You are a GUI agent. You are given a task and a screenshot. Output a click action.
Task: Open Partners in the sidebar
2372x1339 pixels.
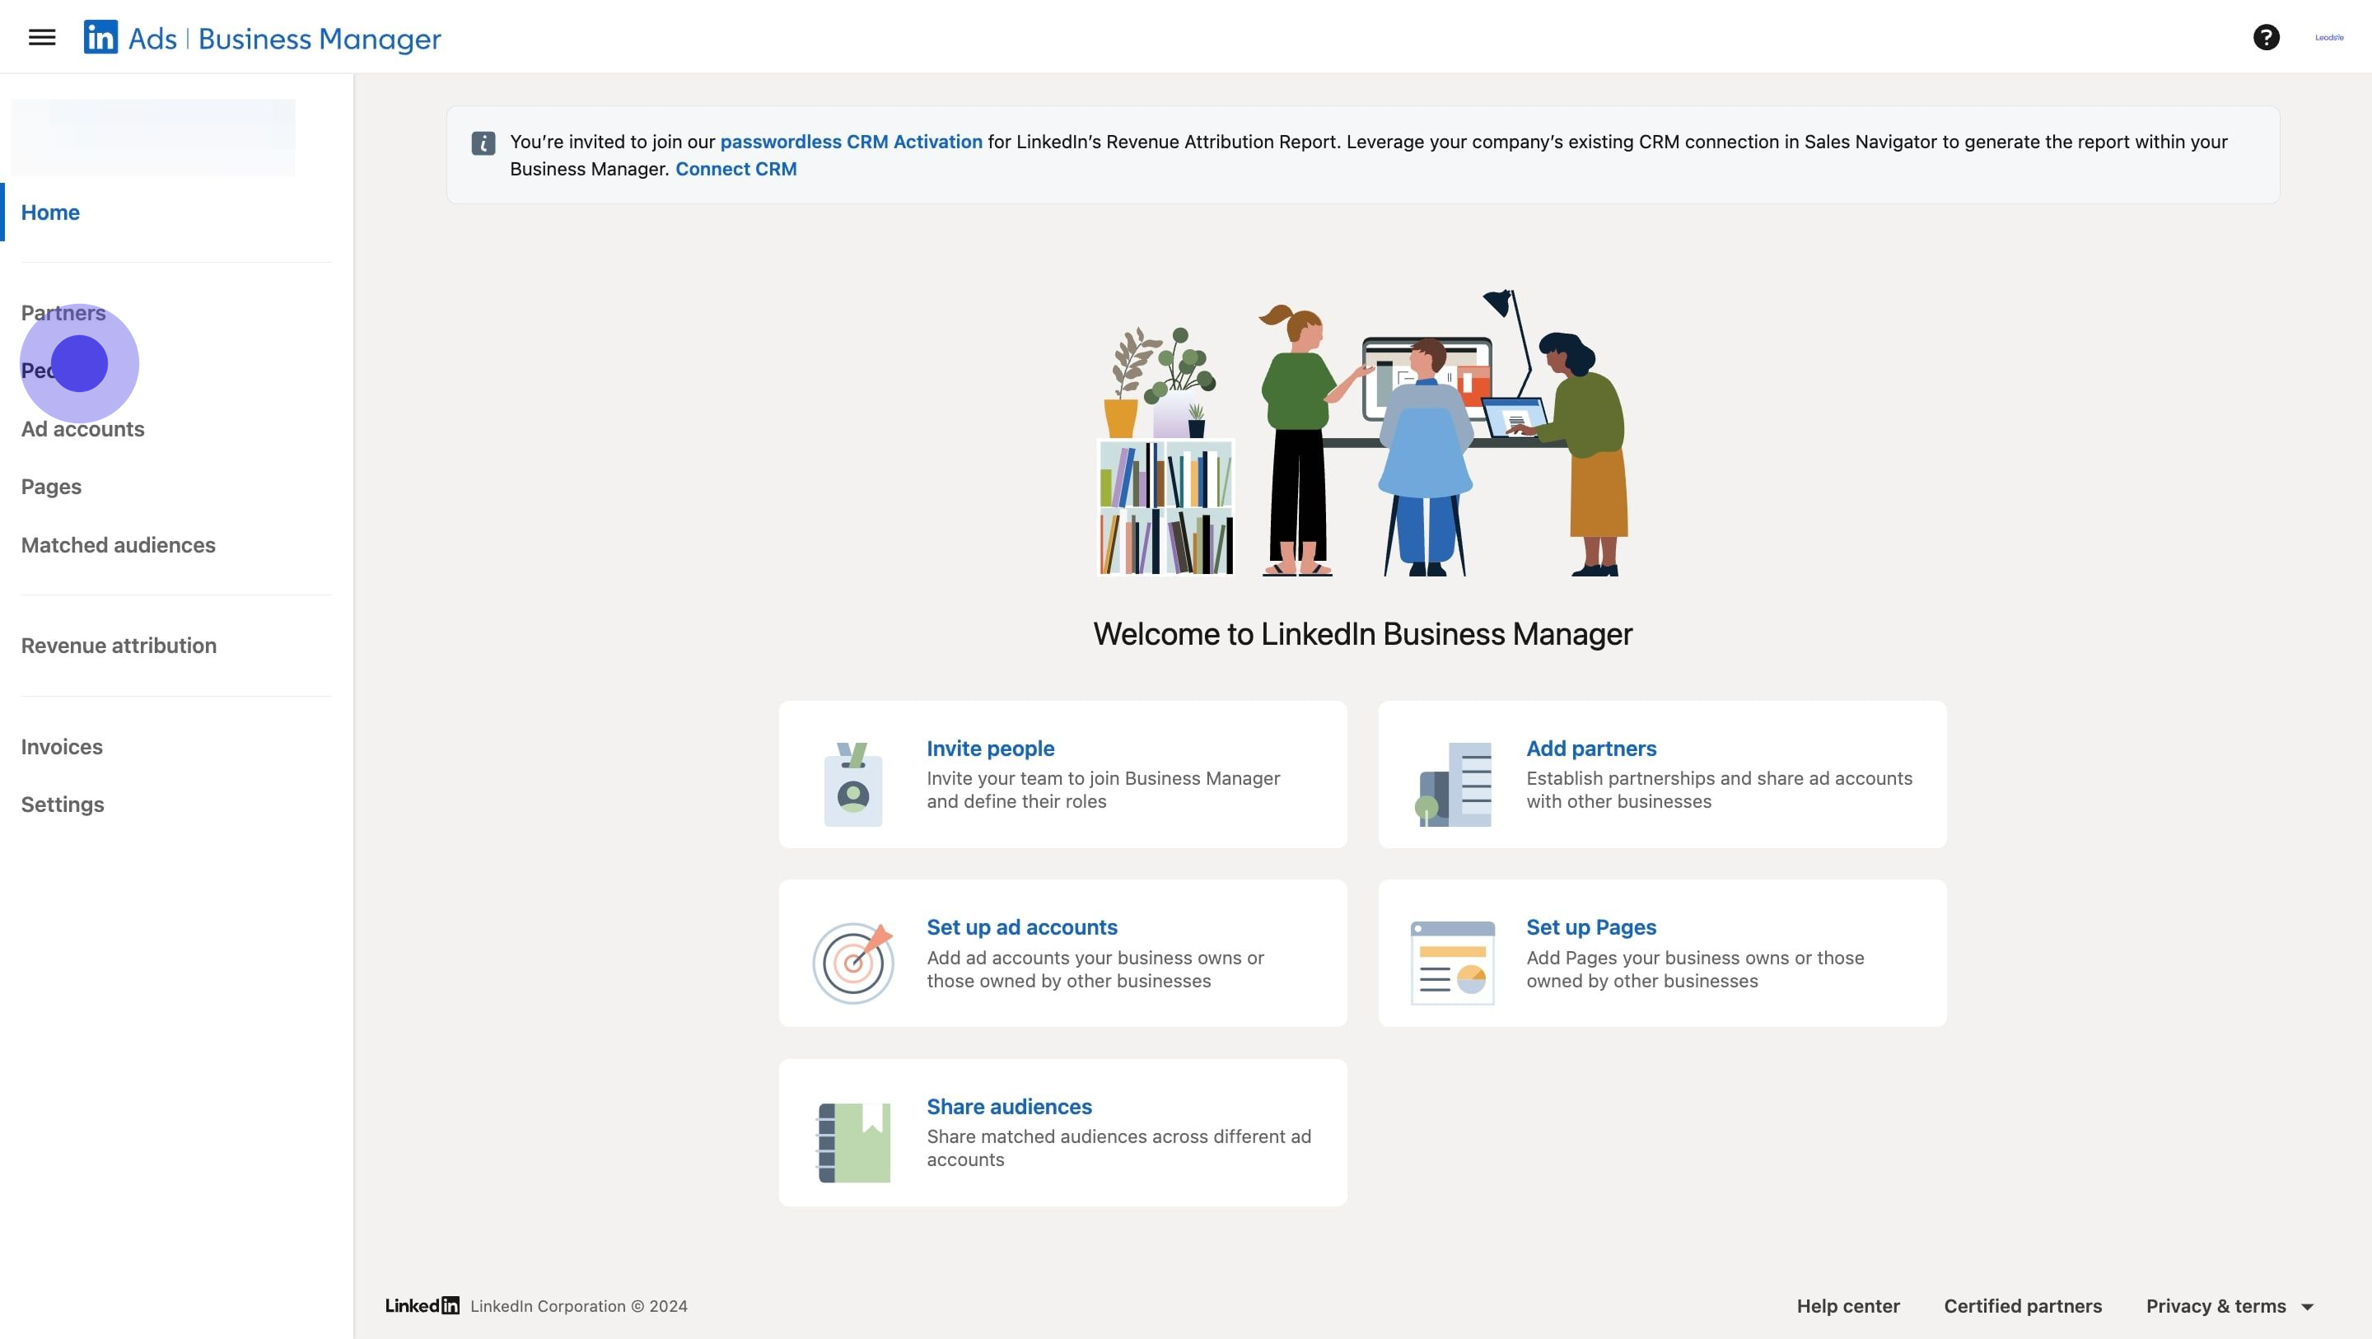pyautogui.click(x=63, y=312)
